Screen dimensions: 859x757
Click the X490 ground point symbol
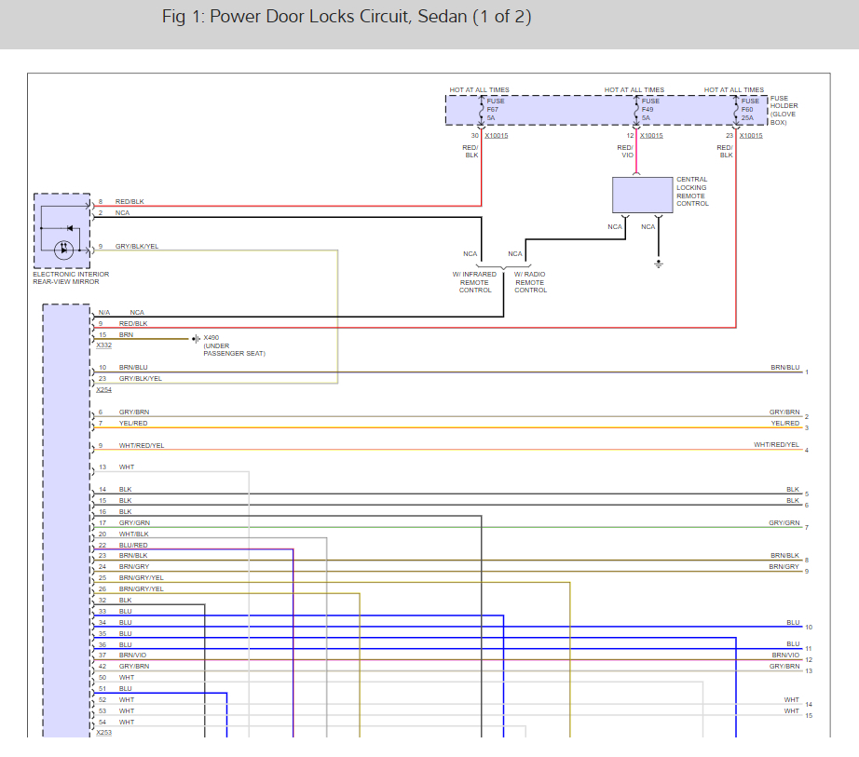[x=196, y=338]
